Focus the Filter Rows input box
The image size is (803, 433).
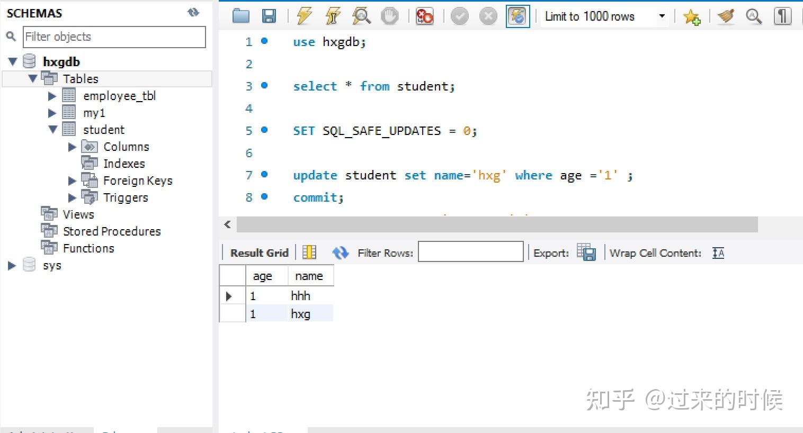pos(471,251)
